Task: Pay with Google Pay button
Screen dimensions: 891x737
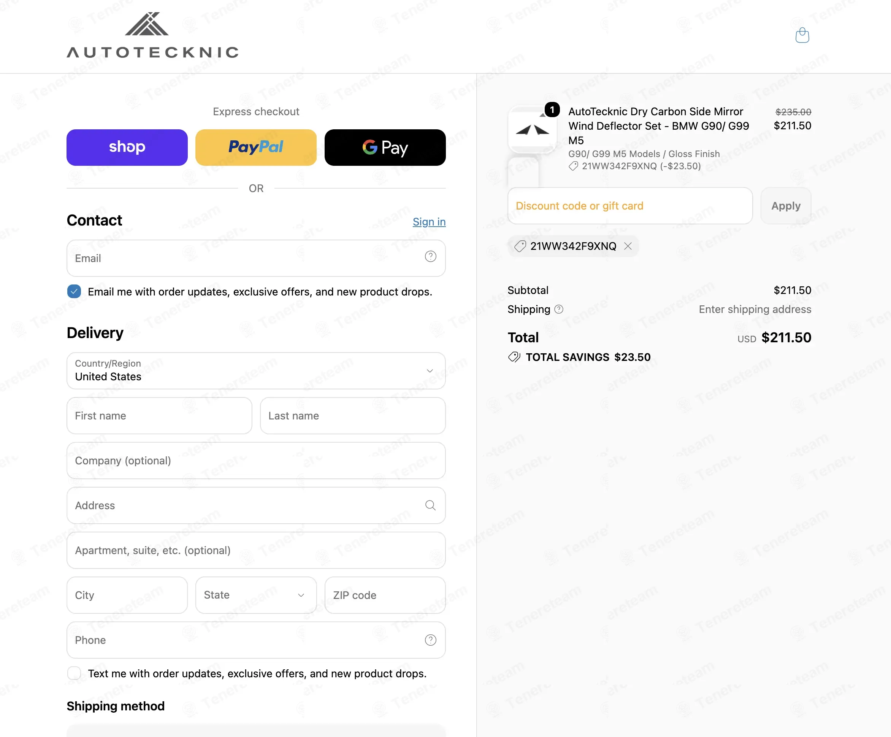Action: 385,147
